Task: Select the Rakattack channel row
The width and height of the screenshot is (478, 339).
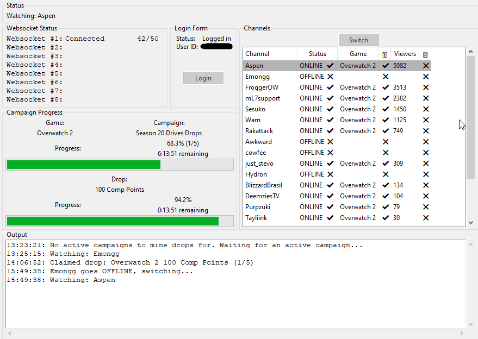Action: [337, 131]
